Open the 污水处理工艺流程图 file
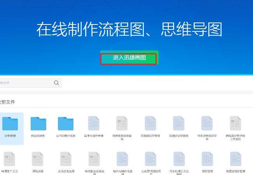The width and height of the screenshot is (253, 175). click(x=179, y=159)
